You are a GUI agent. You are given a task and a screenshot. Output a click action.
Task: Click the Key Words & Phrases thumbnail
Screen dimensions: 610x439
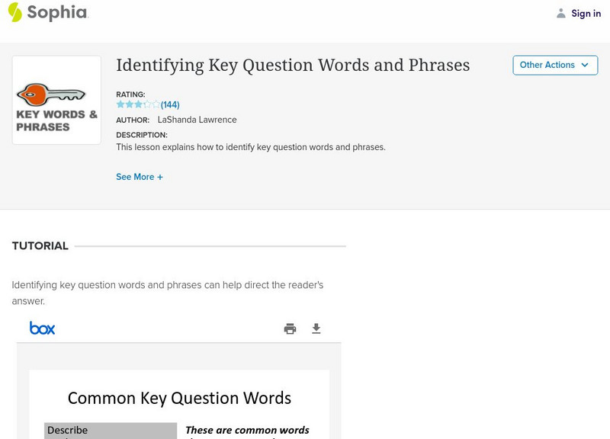[56, 100]
